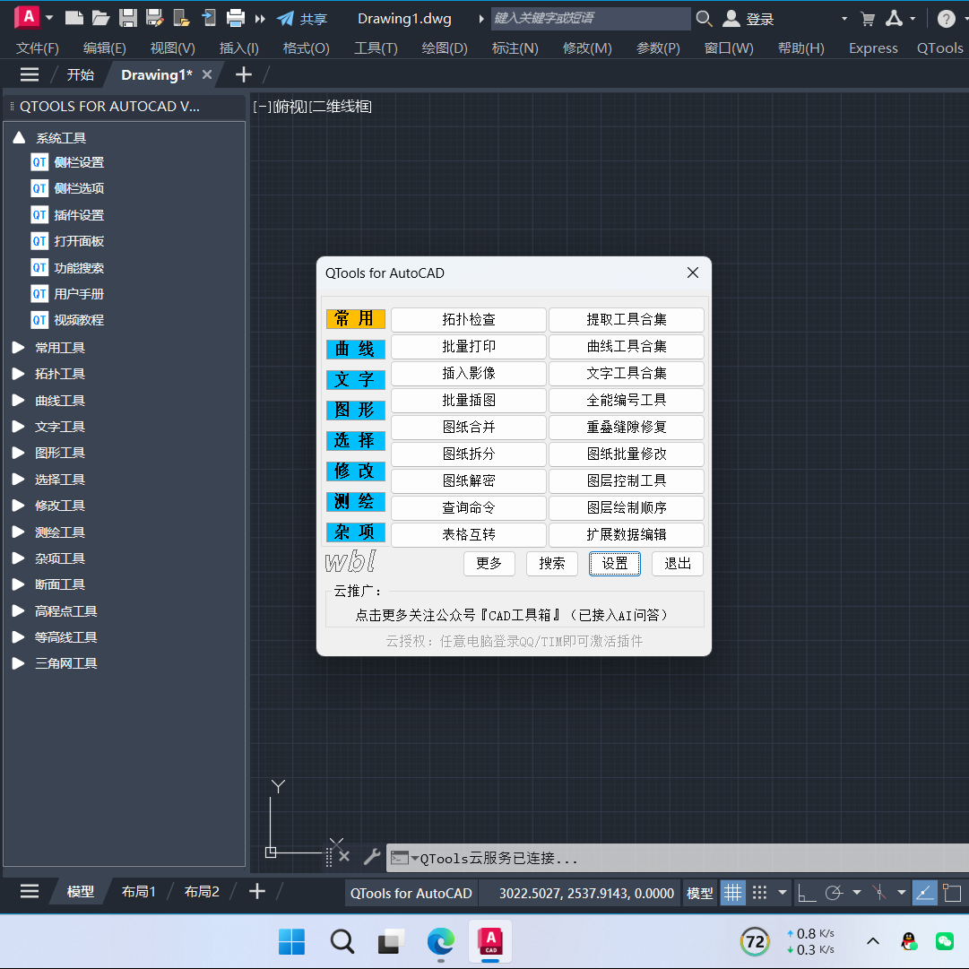
Task: Open the snap mode dropdown arrow
Action: [783, 893]
